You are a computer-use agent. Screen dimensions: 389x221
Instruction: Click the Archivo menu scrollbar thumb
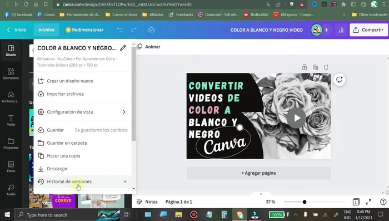pos(134,94)
